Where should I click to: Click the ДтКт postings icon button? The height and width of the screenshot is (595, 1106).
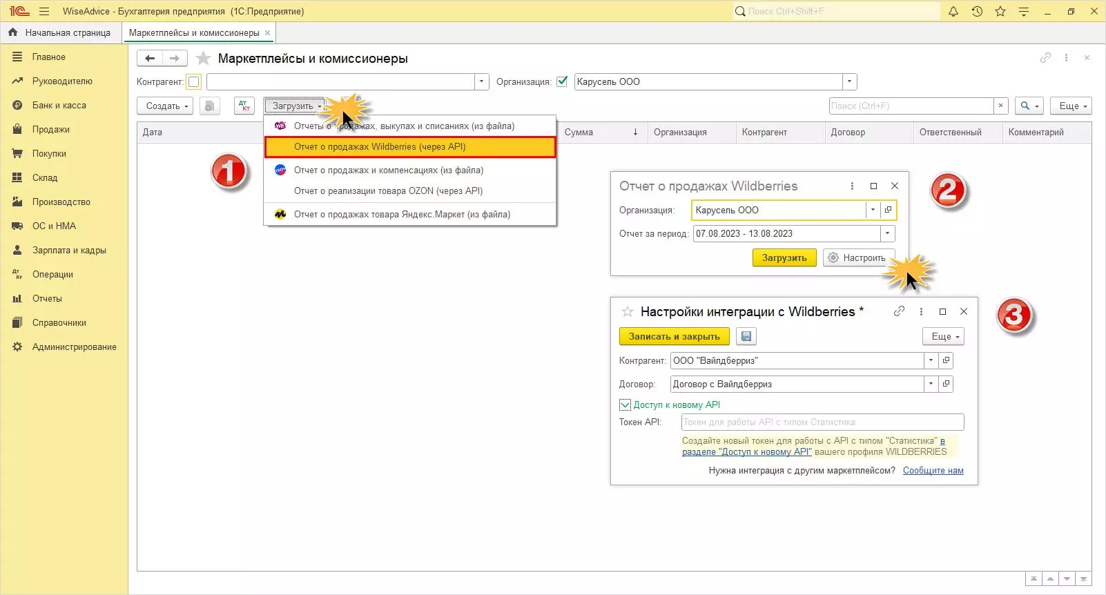pos(244,106)
